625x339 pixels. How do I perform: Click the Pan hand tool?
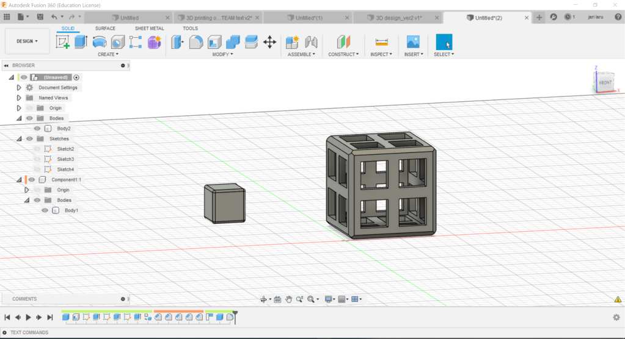tap(288, 299)
